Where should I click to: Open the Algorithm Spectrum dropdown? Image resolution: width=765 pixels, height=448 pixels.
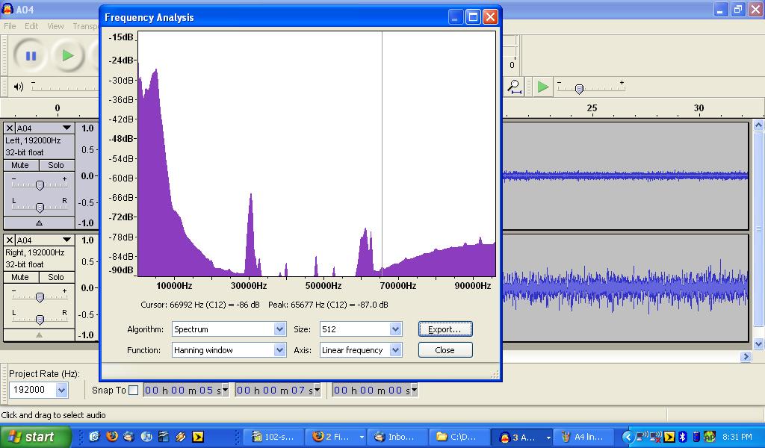(279, 329)
